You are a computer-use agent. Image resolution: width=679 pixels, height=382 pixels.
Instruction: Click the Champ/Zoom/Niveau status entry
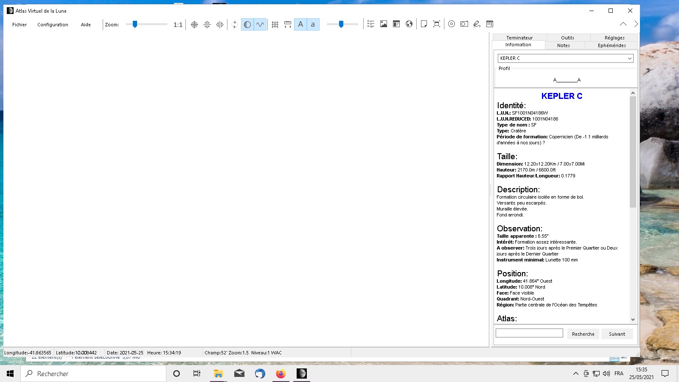point(243,353)
